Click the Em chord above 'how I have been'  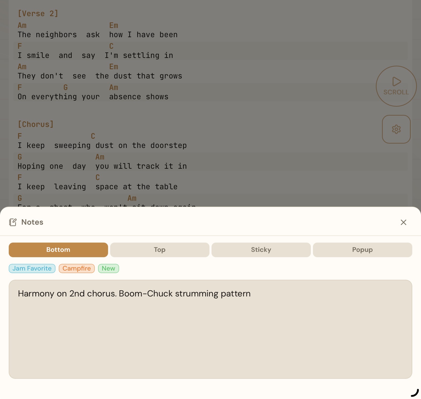114,25
